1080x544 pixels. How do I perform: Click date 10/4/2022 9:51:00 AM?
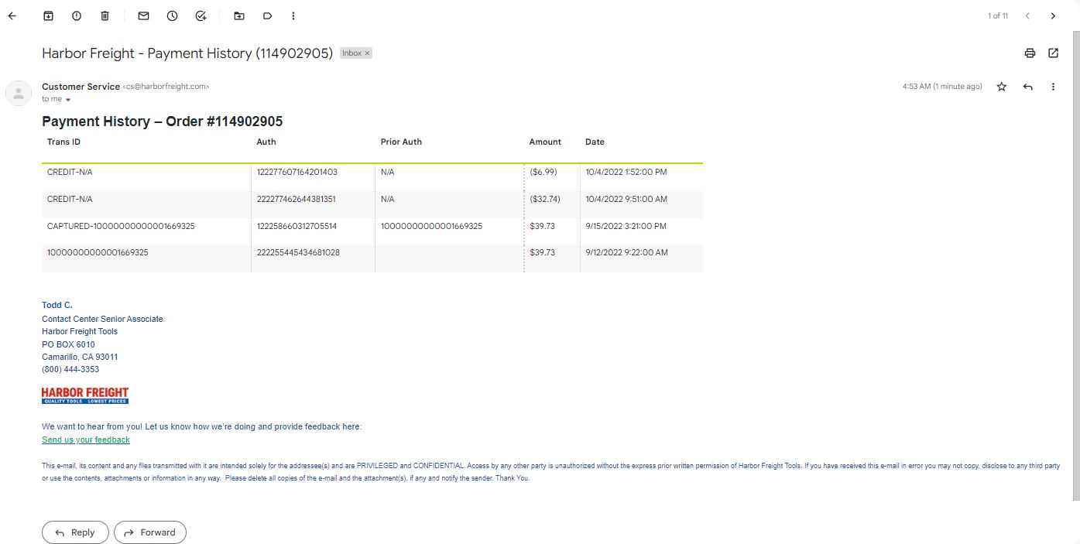(x=626, y=199)
